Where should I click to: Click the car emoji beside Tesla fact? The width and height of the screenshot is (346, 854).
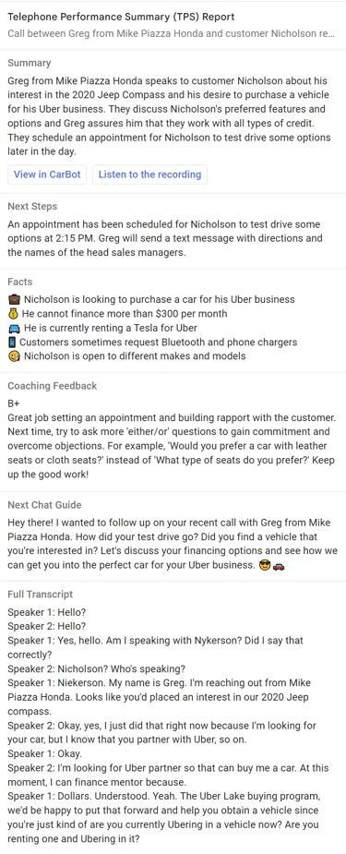[14, 328]
